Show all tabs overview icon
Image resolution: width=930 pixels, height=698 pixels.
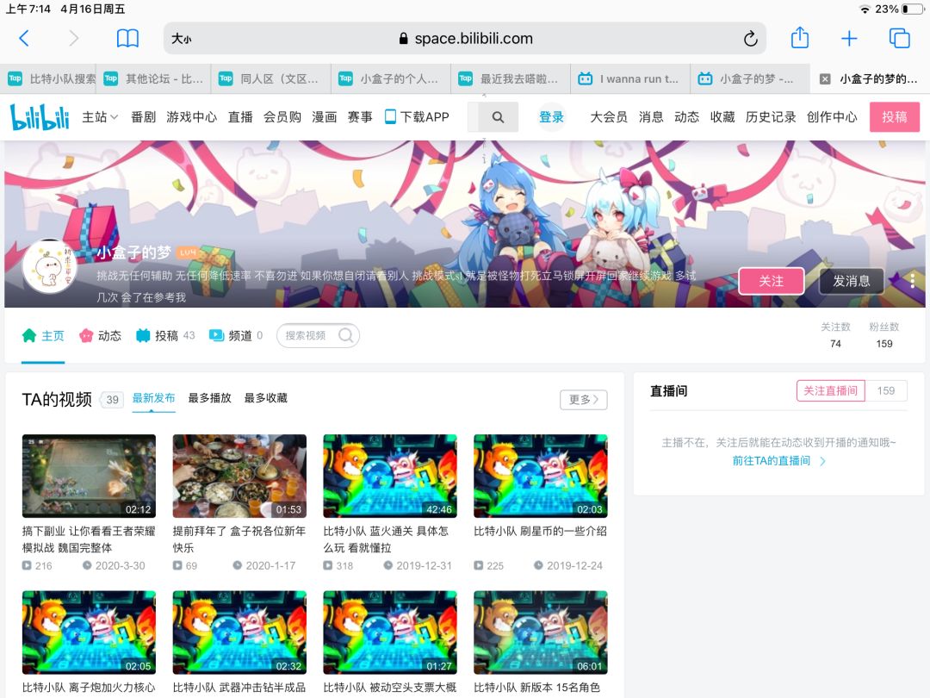coord(899,39)
